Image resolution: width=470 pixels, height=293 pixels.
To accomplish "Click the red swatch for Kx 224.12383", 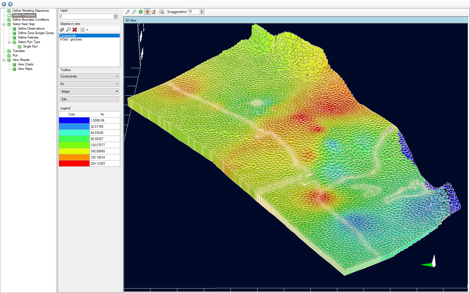I will pos(74,163).
